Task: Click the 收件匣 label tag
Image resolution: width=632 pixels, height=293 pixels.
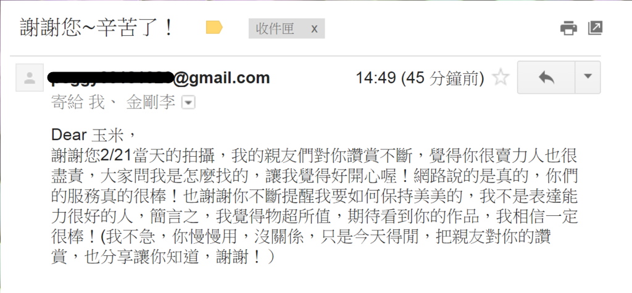Action: coord(275,28)
